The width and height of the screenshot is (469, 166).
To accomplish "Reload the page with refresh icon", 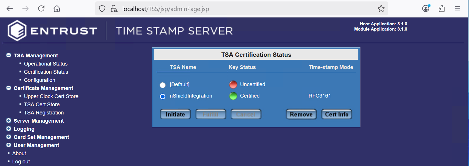I will [41, 8].
